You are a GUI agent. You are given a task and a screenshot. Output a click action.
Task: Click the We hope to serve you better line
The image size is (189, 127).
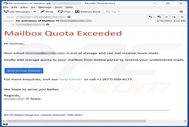point(32,90)
